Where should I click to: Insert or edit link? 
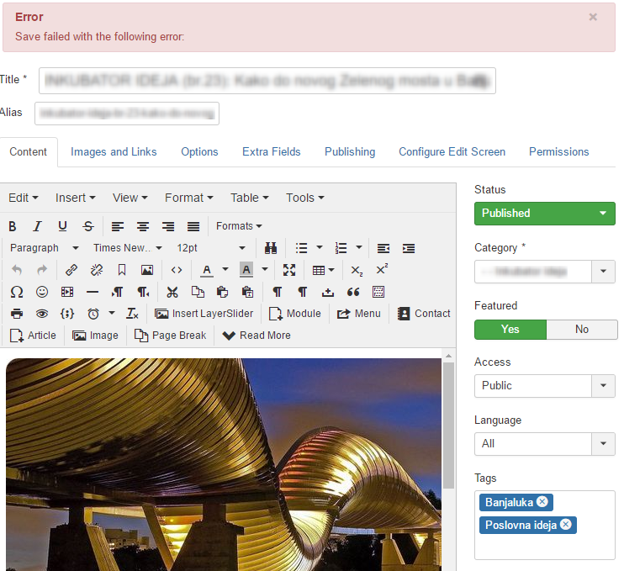71,270
